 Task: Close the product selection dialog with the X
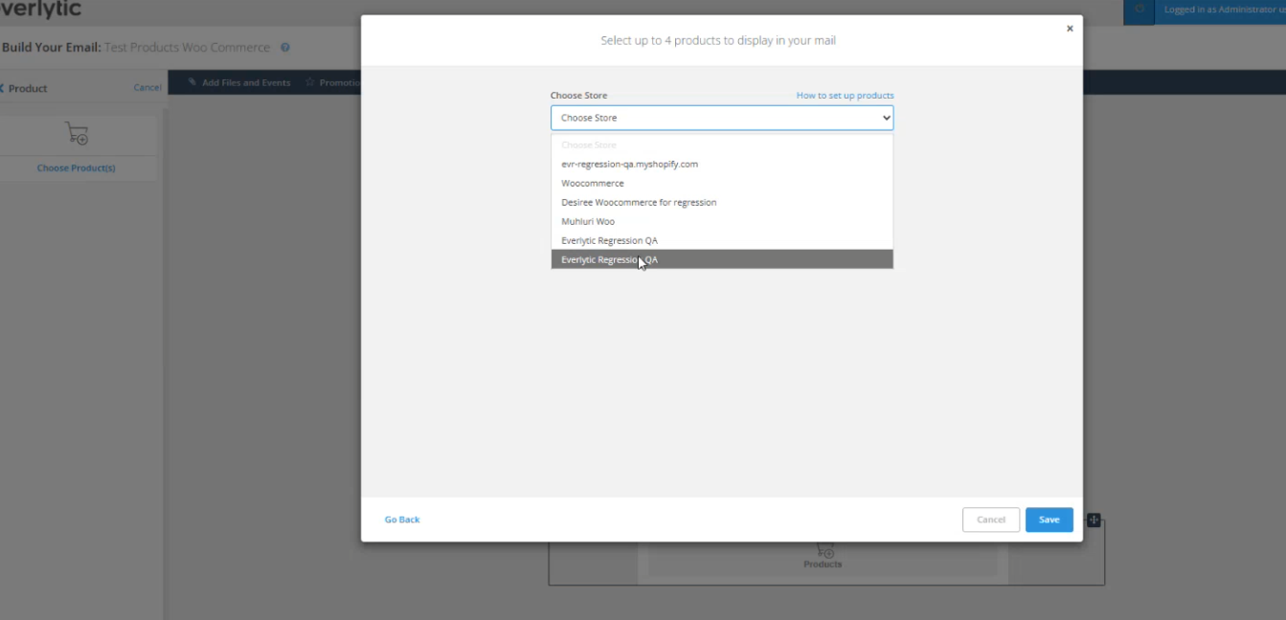(1070, 28)
